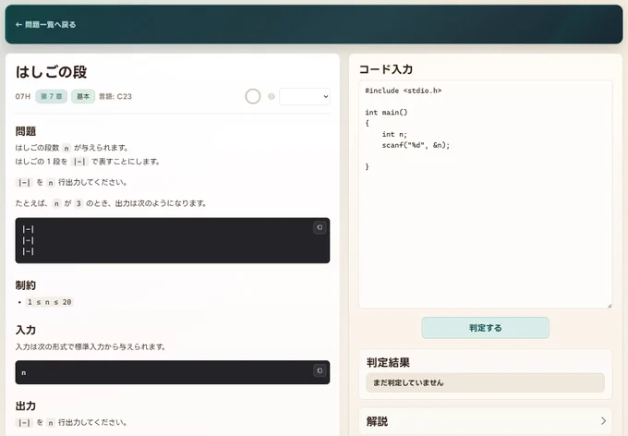Click the 入力 section heading
This screenshot has width=628, height=436.
click(26, 330)
